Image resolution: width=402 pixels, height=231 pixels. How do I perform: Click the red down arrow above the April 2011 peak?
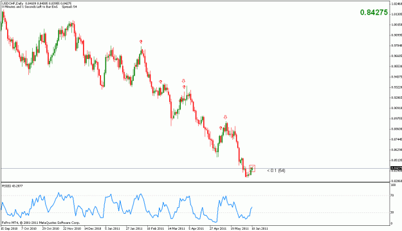183,81
